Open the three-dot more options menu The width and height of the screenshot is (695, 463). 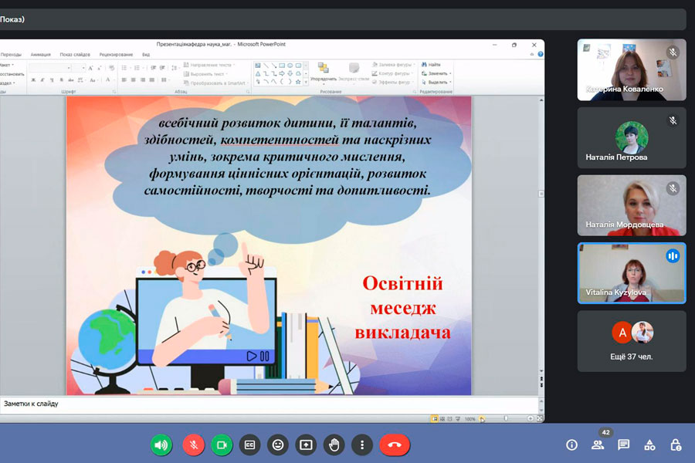tap(361, 444)
